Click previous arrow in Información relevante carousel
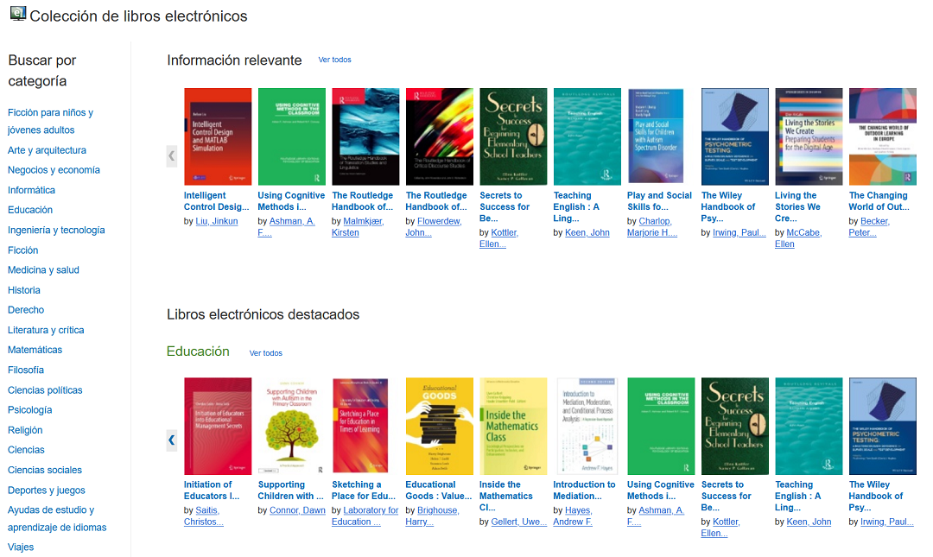This screenshot has height=557, width=933. click(x=171, y=156)
